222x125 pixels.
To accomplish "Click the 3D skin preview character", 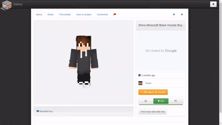I will pos(84,61).
